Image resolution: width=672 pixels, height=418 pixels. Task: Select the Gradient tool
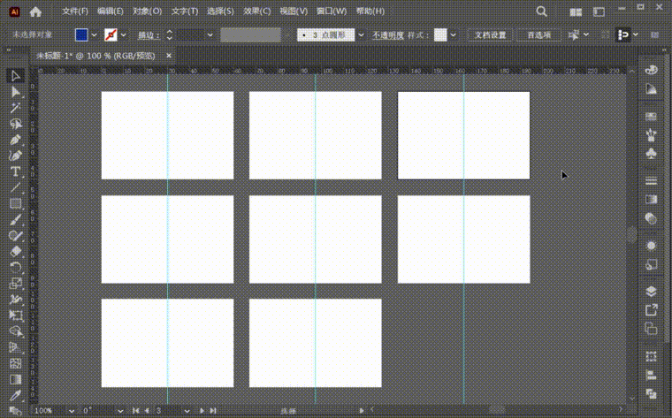pos(15,379)
